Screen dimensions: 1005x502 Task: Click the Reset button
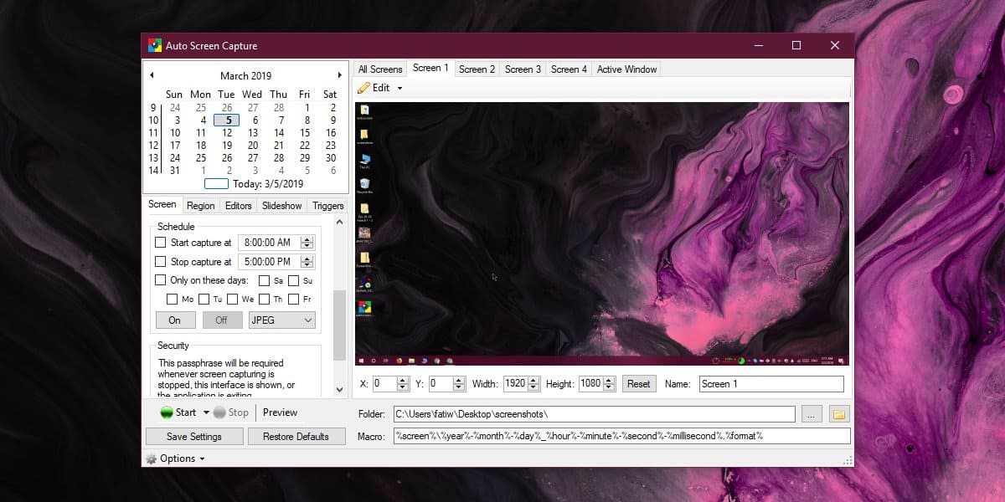[638, 384]
